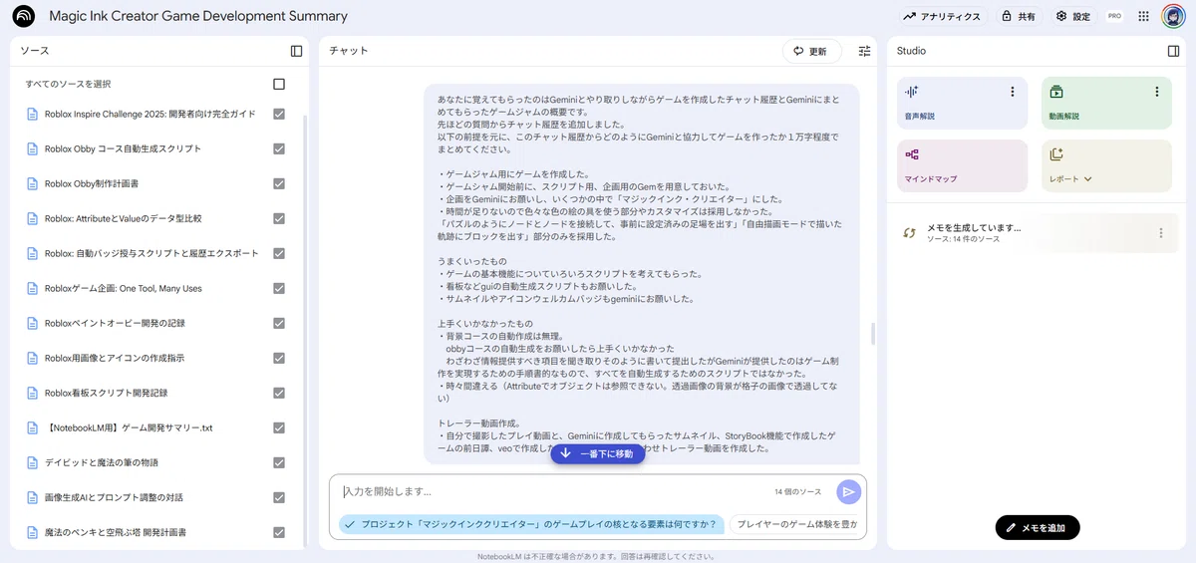Collapse the ソース sources panel

(296, 51)
